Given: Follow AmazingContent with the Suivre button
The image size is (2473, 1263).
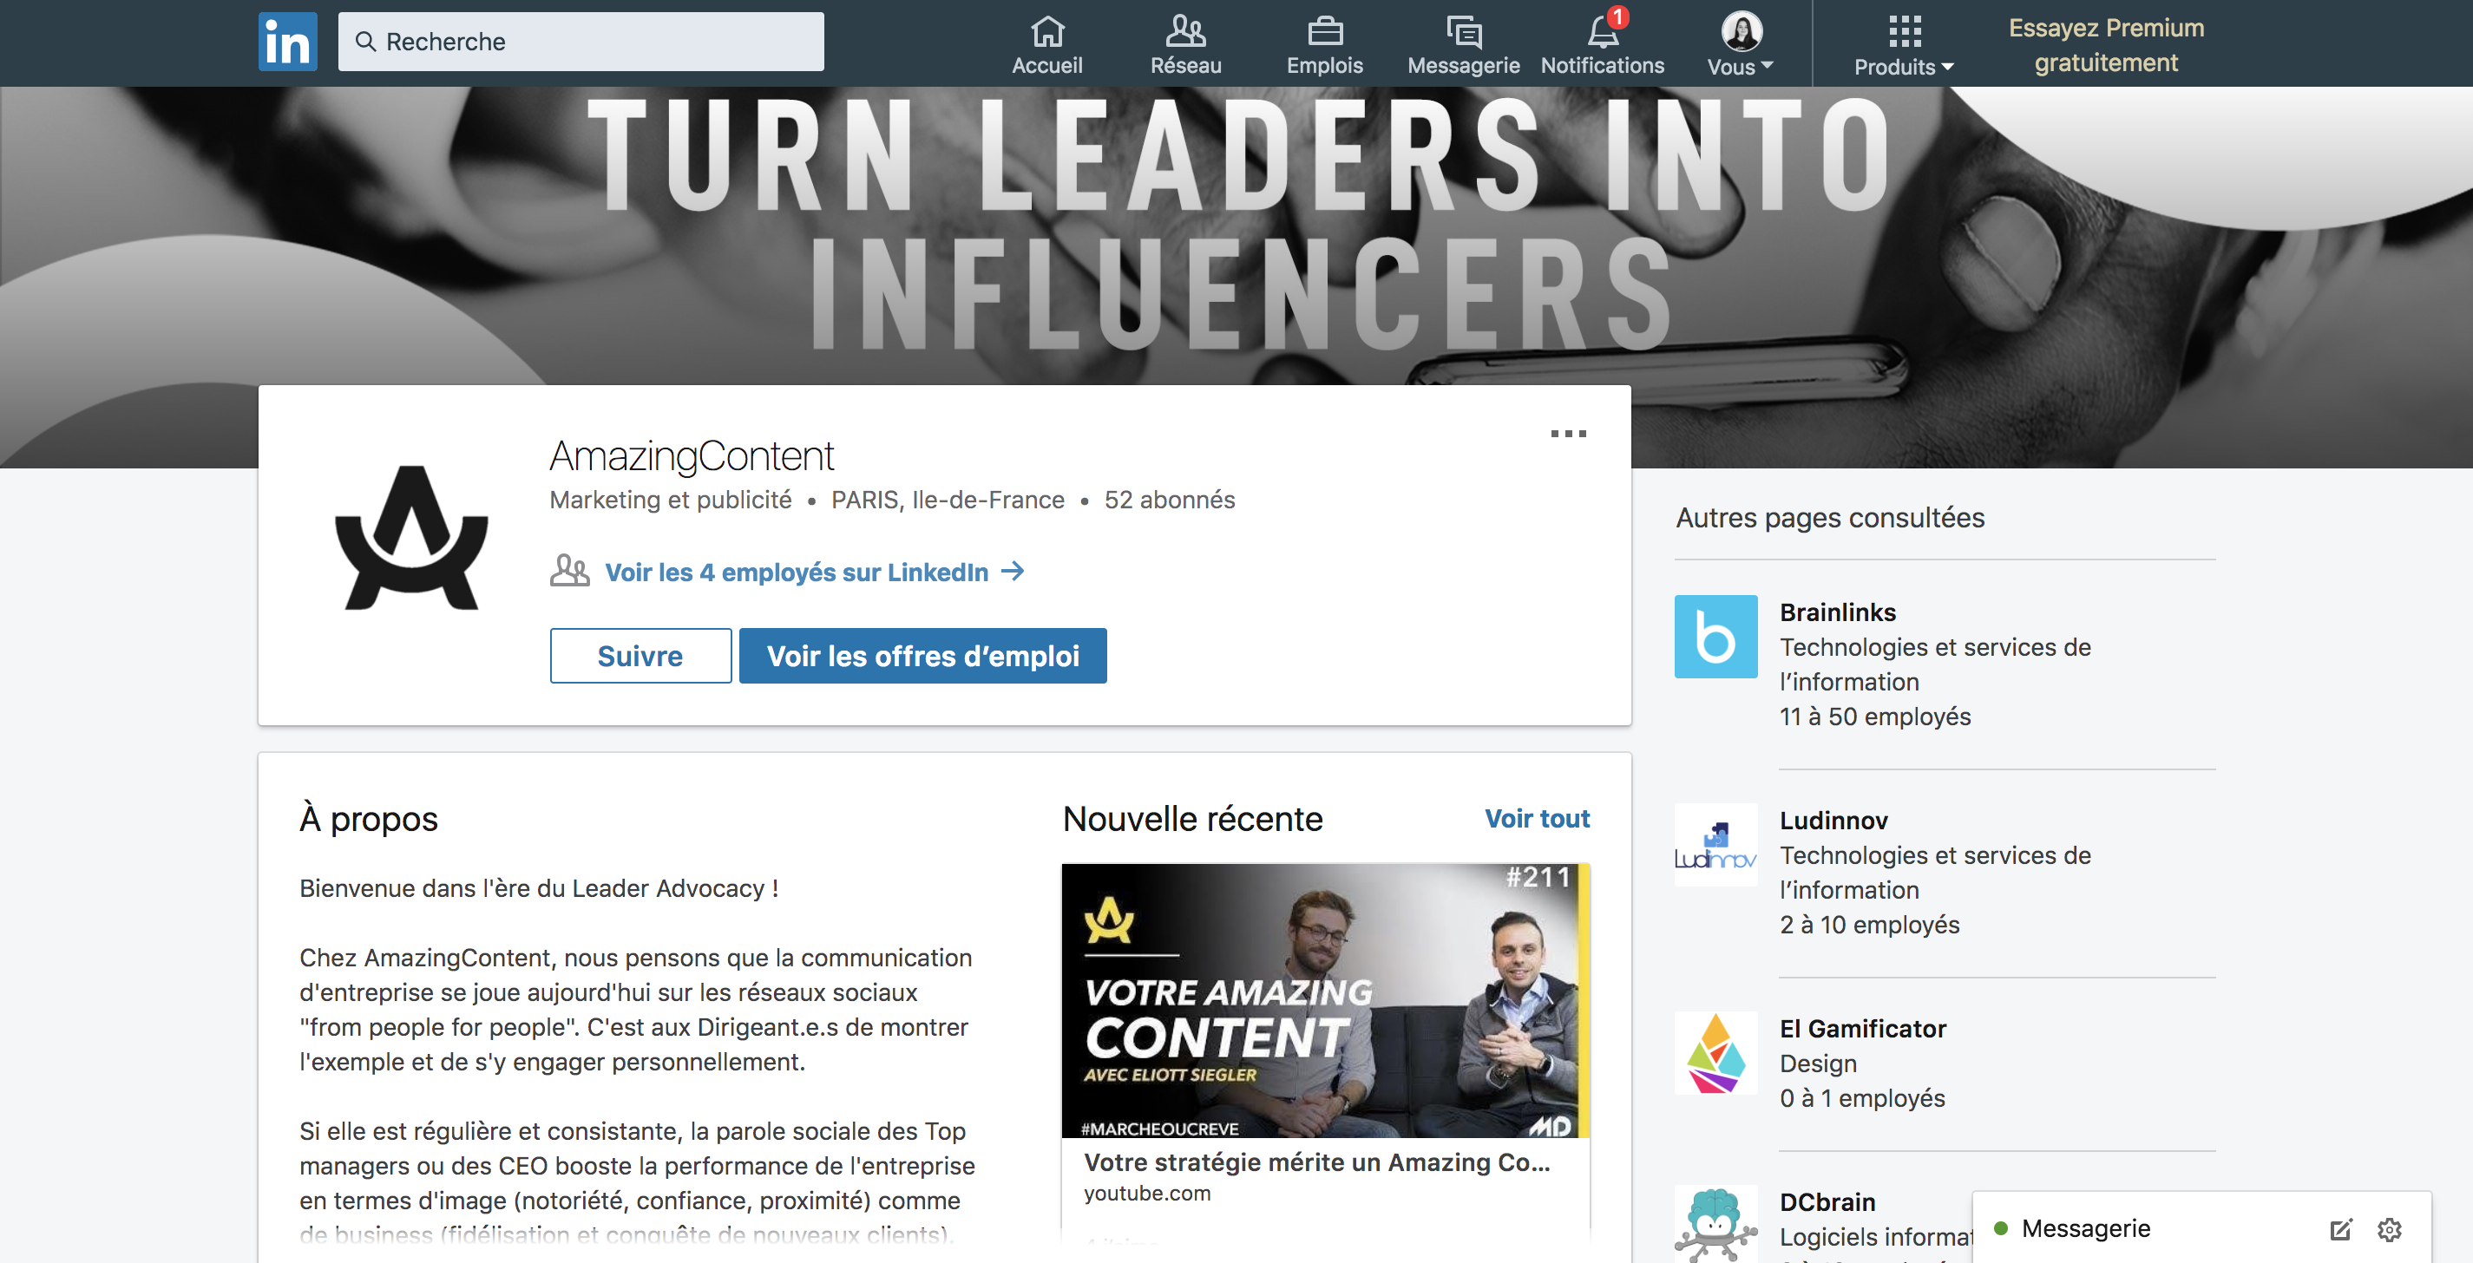Looking at the screenshot, I should coord(640,656).
